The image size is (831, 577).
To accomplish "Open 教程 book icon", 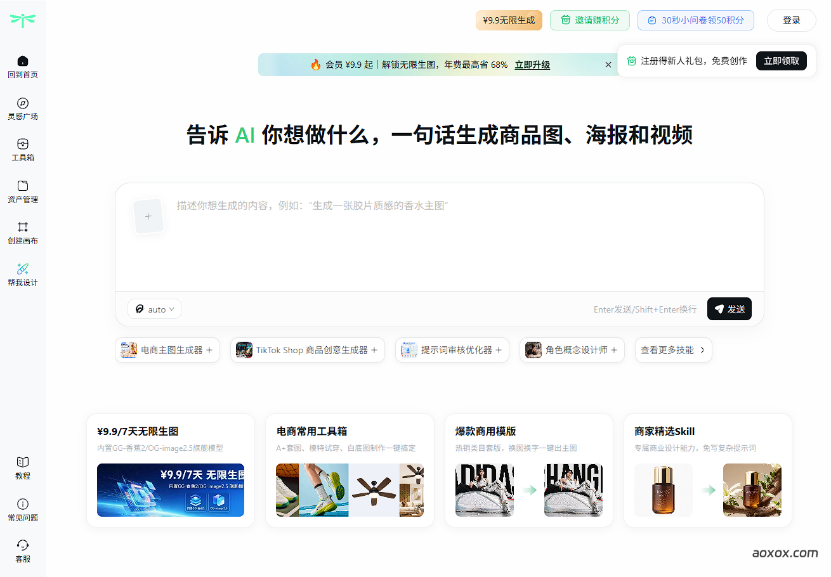I will point(23,462).
